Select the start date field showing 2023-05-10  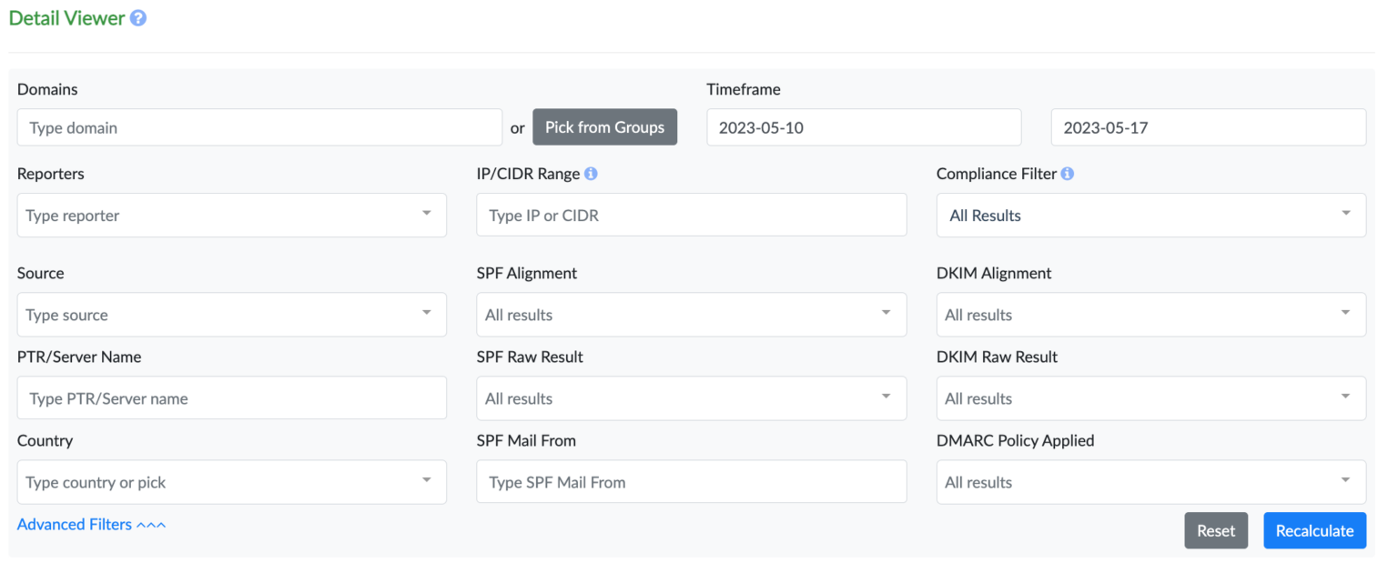pos(863,126)
